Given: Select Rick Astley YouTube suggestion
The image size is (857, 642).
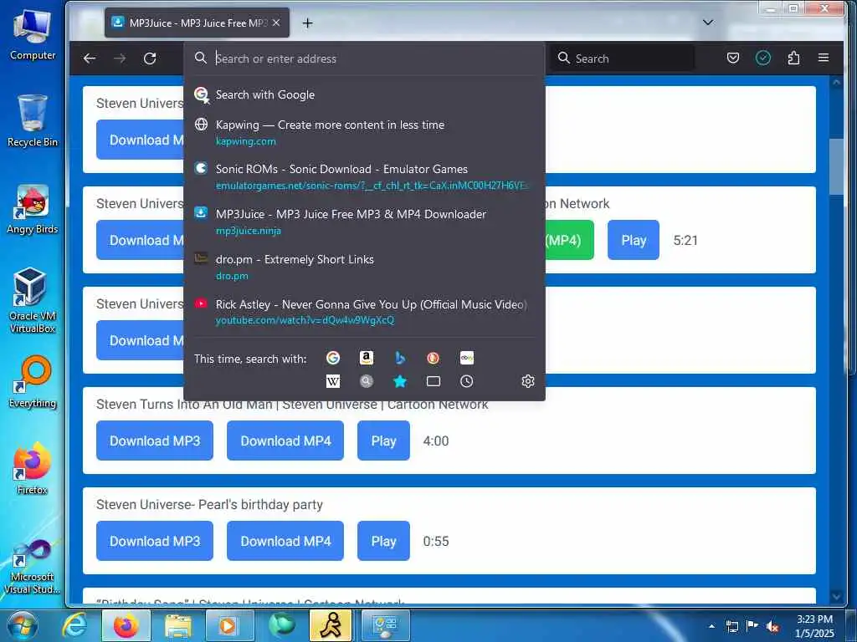Looking at the screenshot, I should pos(364,312).
